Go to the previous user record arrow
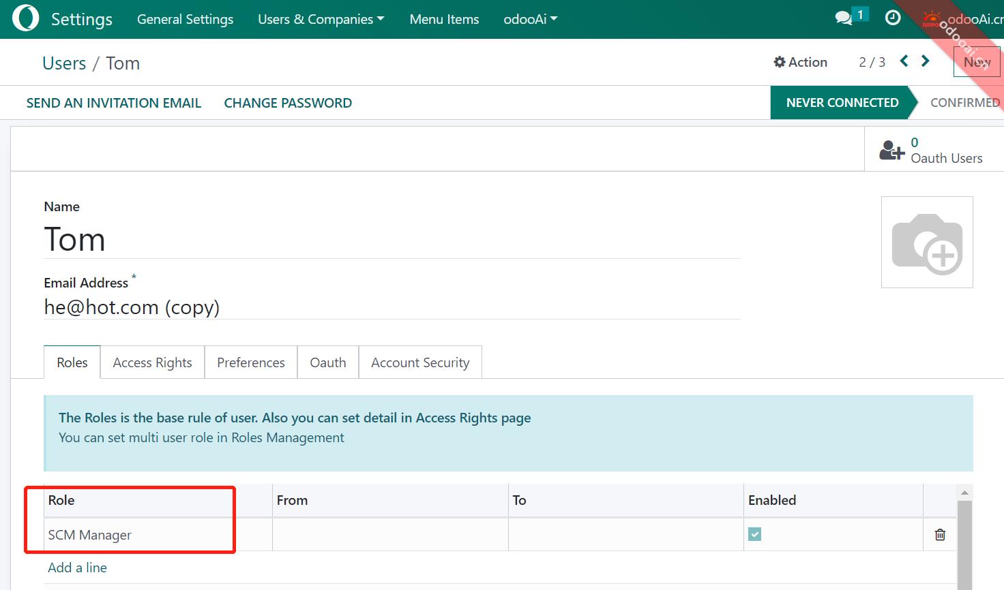Viewport: 1004px width, 590px height. pyautogui.click(x=904, y=61)
